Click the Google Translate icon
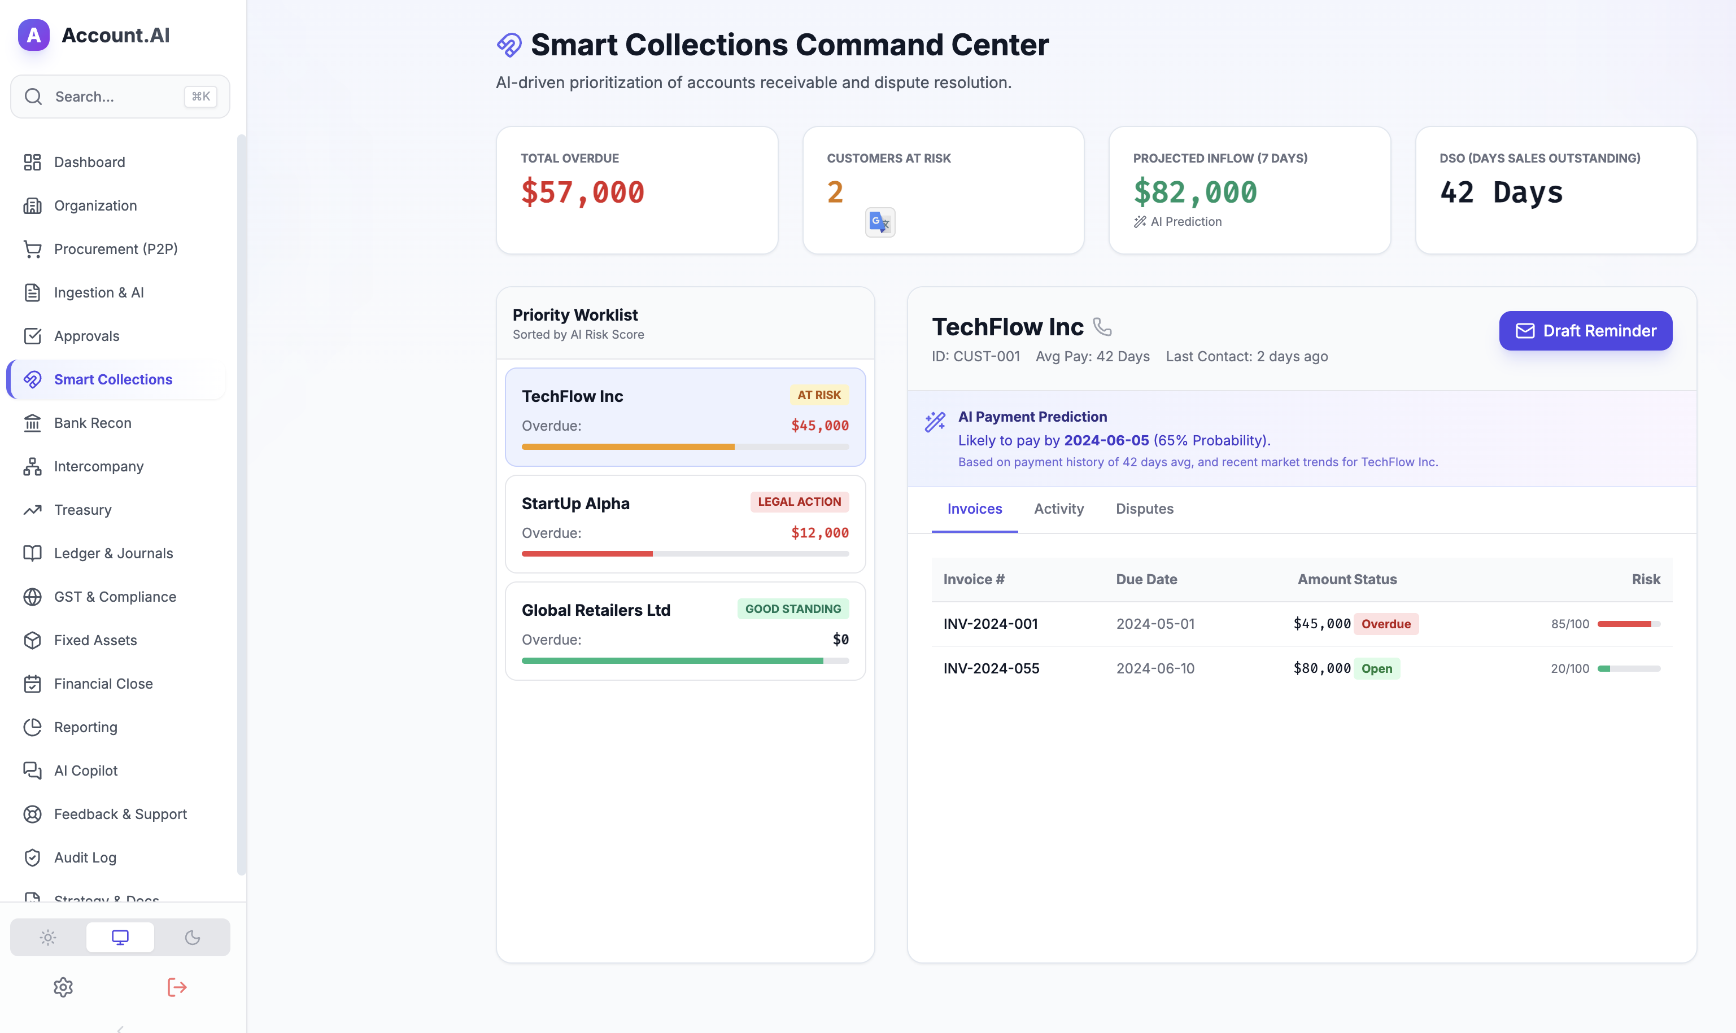1736x1033 pixels. click(879, 222)
